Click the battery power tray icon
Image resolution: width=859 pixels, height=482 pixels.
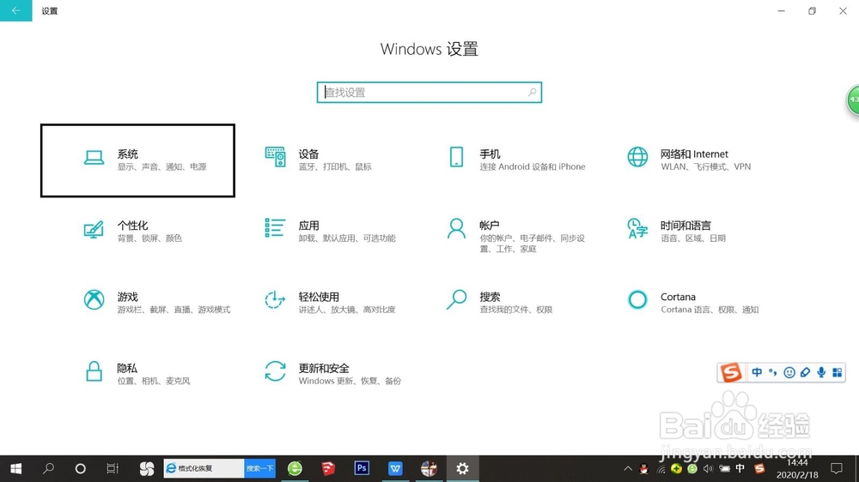click(x=725, y=468)
